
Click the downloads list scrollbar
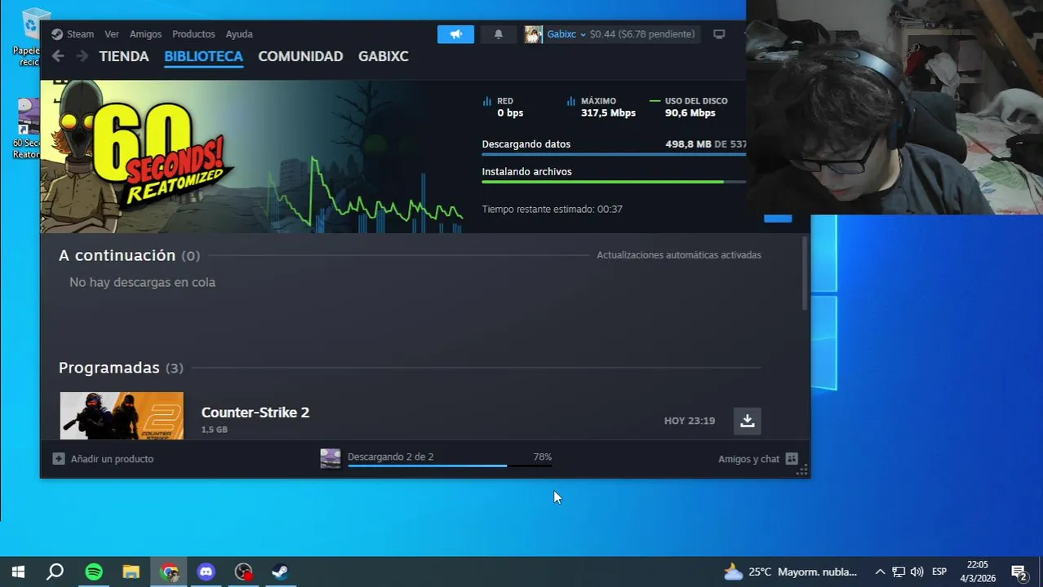coord(805,273)
